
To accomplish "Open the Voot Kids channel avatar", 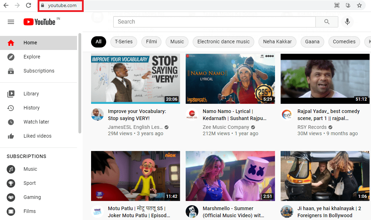I will click(x=97, y=212).
